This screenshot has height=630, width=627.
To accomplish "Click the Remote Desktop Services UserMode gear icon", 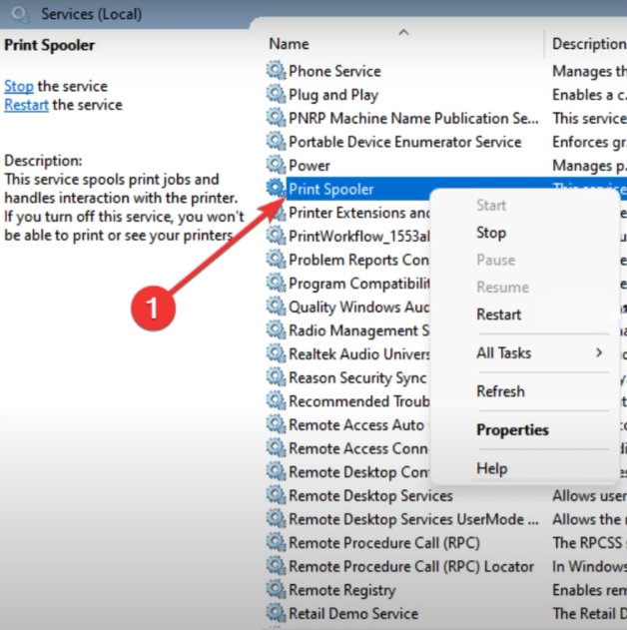I will pos(276,519).
